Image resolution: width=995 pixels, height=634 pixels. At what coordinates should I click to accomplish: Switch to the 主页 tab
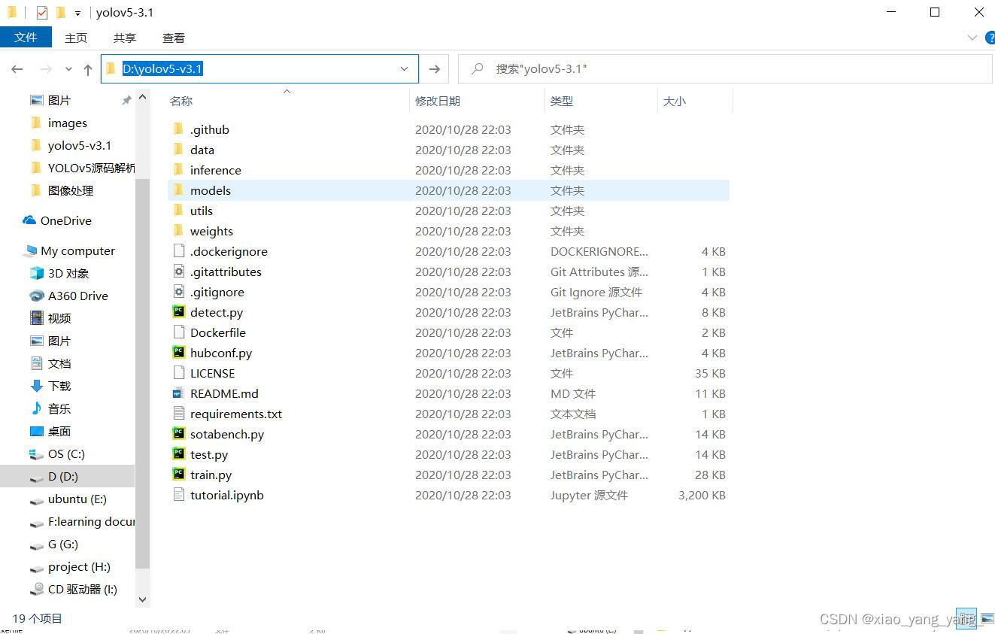76,38
